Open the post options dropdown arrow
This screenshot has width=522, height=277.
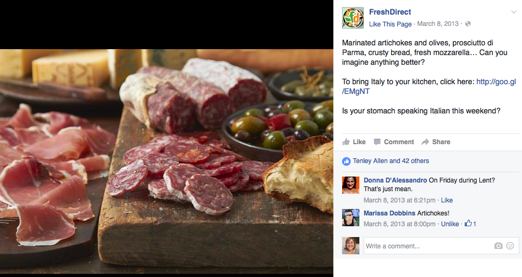coord(513,12)
